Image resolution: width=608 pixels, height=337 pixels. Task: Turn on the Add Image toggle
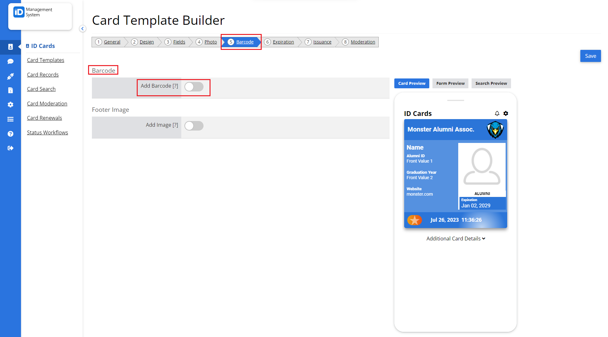click(194, 126)
